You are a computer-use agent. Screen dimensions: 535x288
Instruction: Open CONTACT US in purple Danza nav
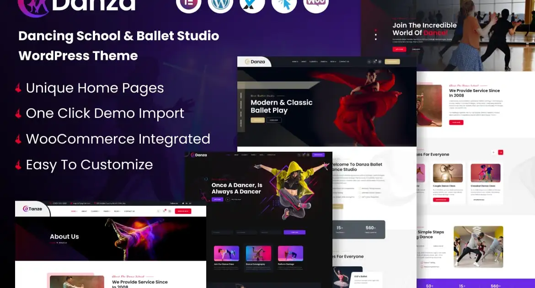point(271,155)
